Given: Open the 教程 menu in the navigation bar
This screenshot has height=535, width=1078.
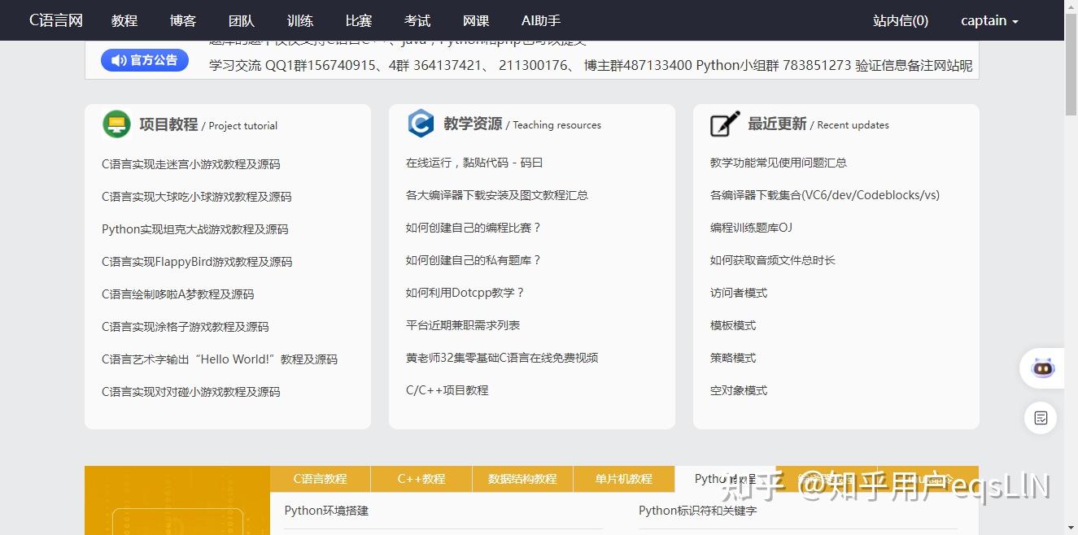Looking at the screenshot, I should coord(124,20).
